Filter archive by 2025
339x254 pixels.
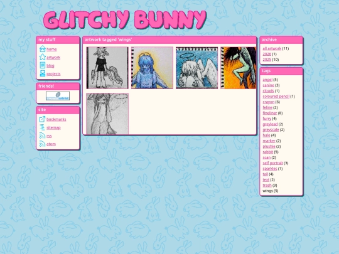pos(267,60)
